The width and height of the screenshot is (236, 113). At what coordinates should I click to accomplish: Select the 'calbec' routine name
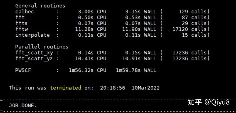(25, 11)
